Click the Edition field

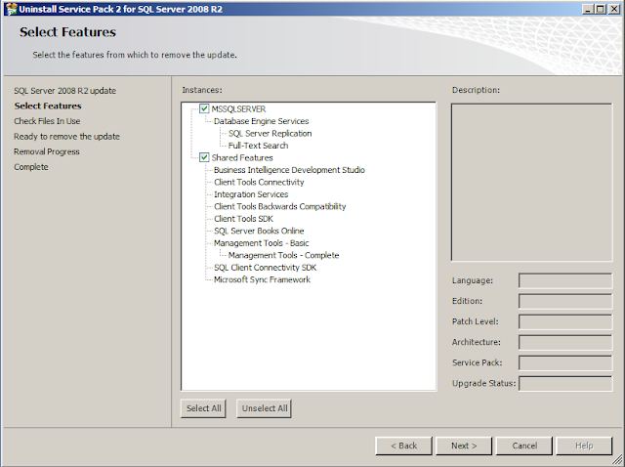(x=565, y=301)
